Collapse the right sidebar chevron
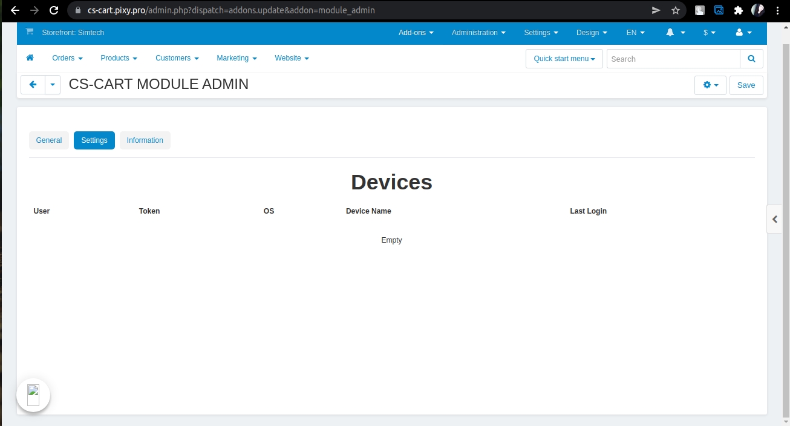Screen dimensions: 790x426 [774, 219]
